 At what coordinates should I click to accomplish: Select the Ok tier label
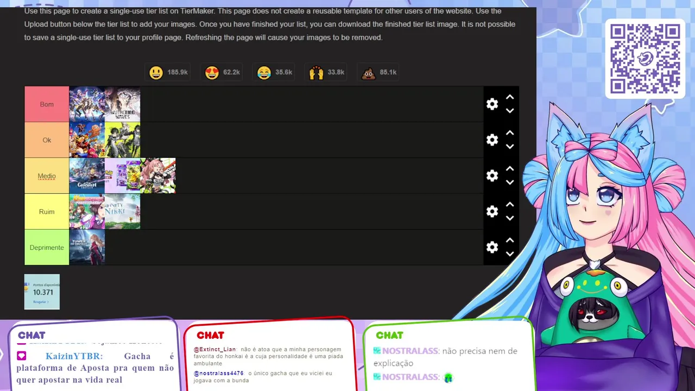click(47, 140)
